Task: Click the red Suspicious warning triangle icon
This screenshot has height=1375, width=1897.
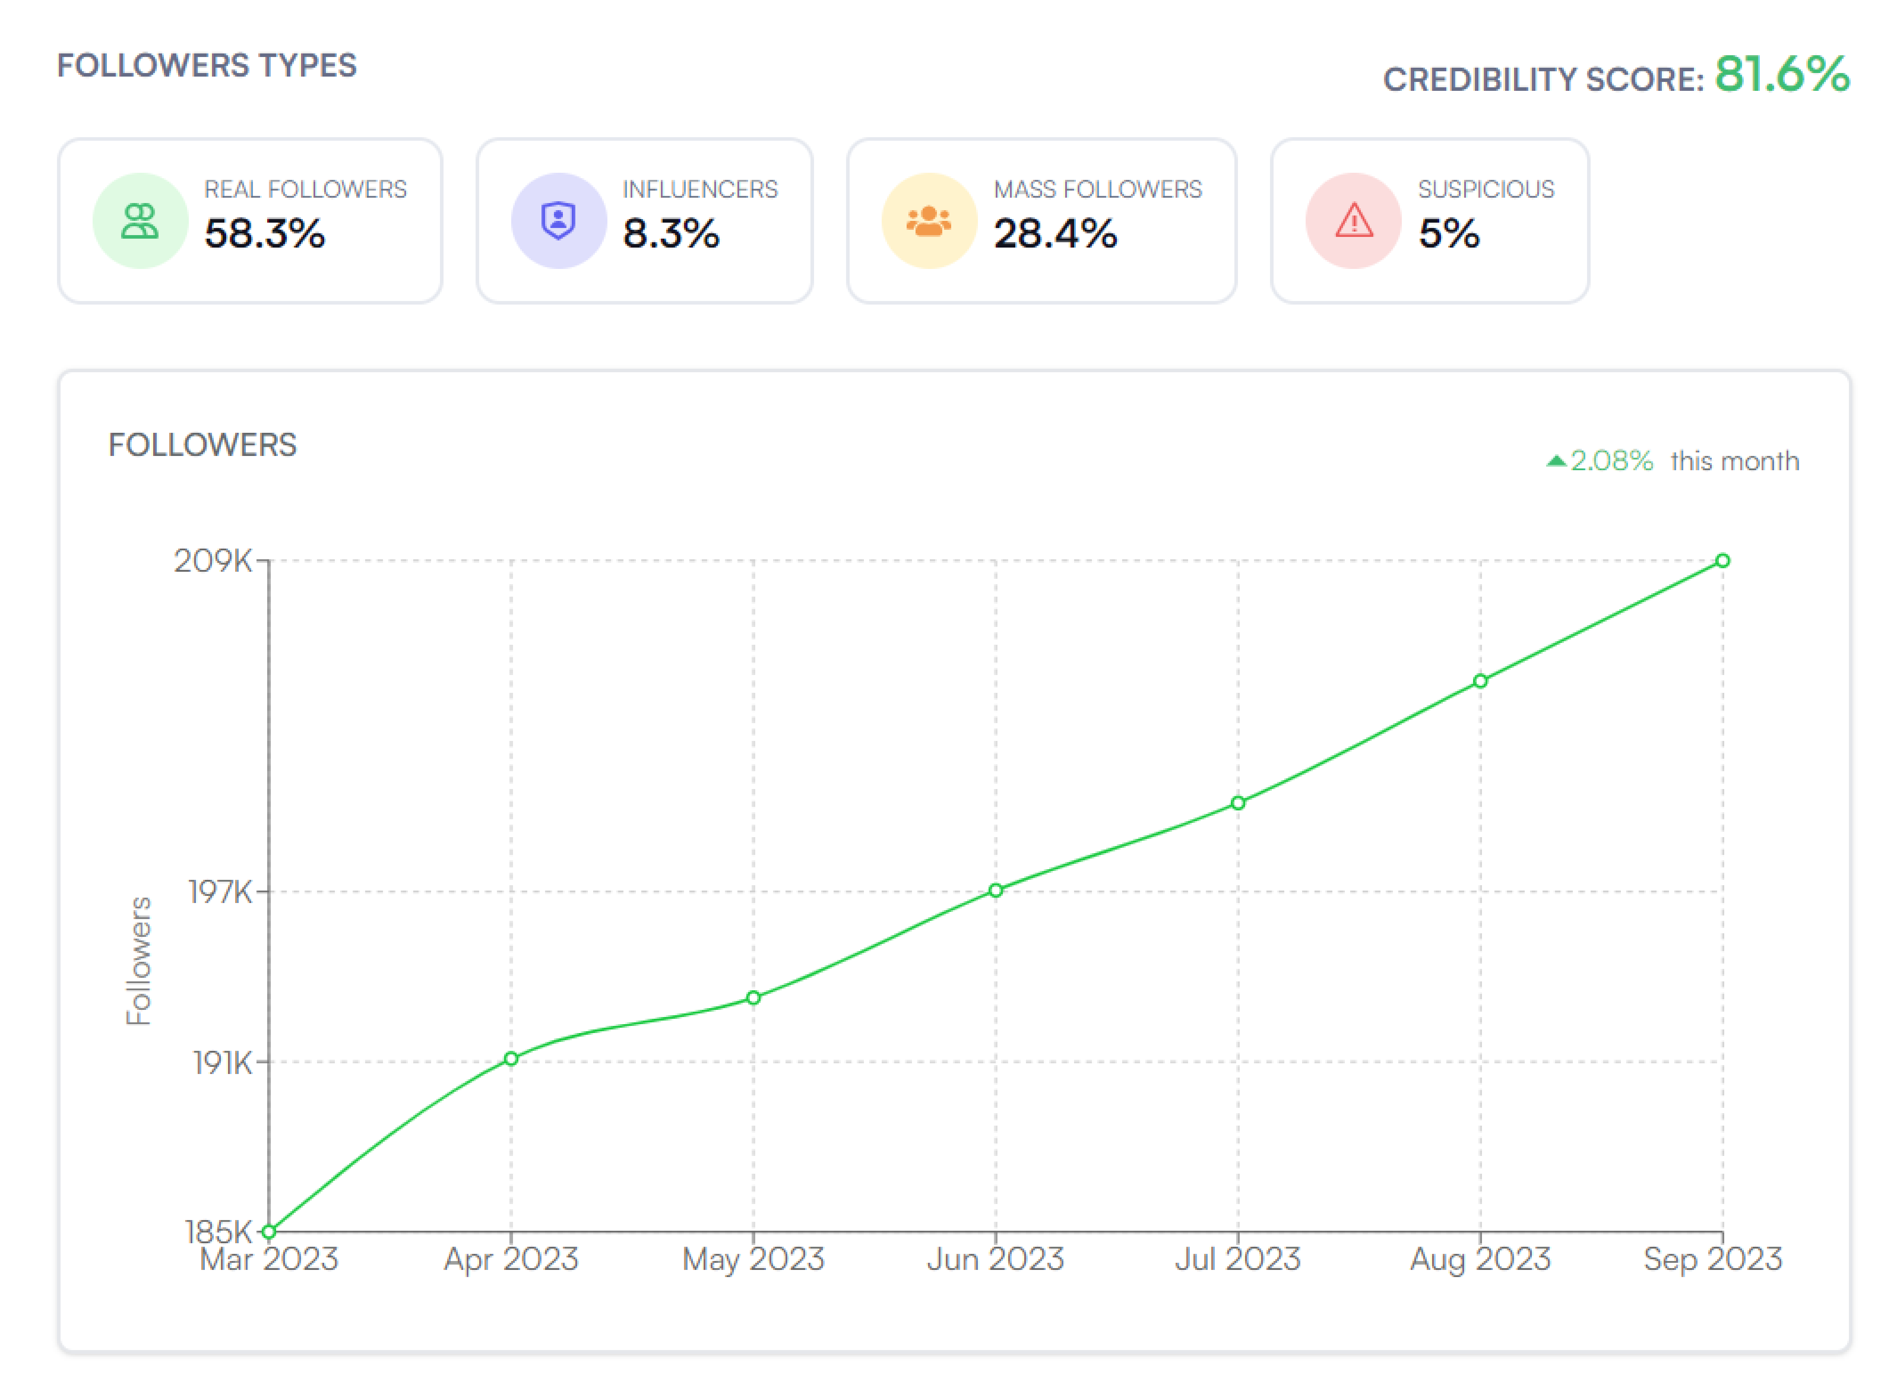Action: tap(1353, 222)
